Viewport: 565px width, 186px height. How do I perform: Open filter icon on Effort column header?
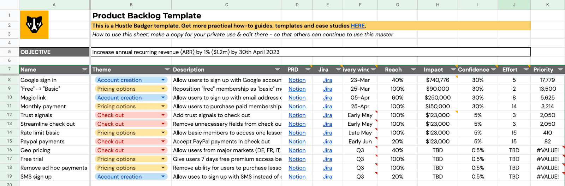coord(526,70)
